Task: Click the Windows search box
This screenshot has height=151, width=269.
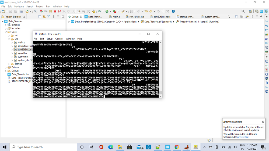Action: pos(43,147)
